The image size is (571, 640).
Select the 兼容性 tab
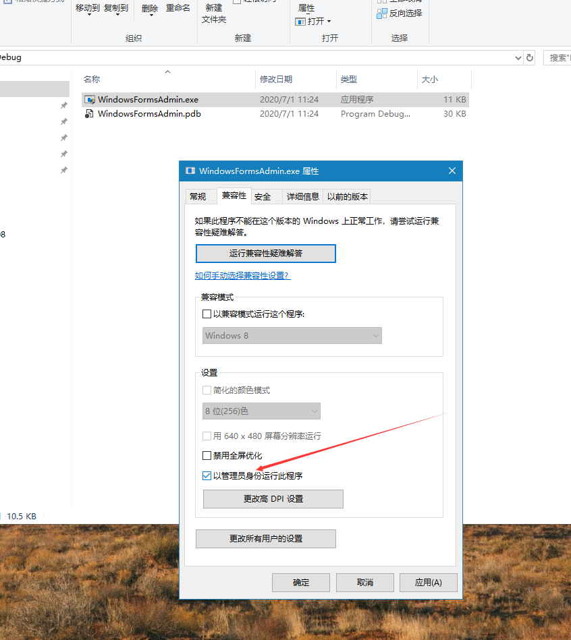coord(234,196)
